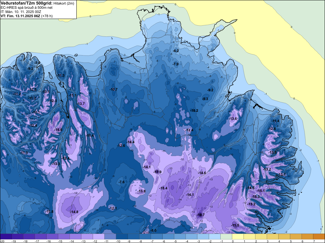The image size is (325, 243).
Task: Click the -15.2 temperature label
Action: [252, 204]
